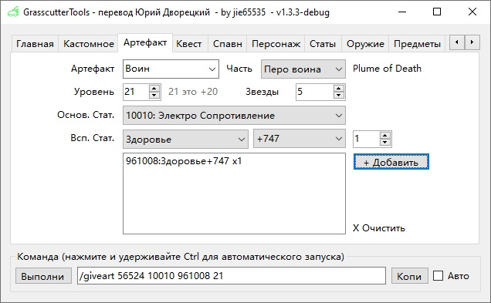Click the '21 это +20' hint text

[x=193, y=92]
